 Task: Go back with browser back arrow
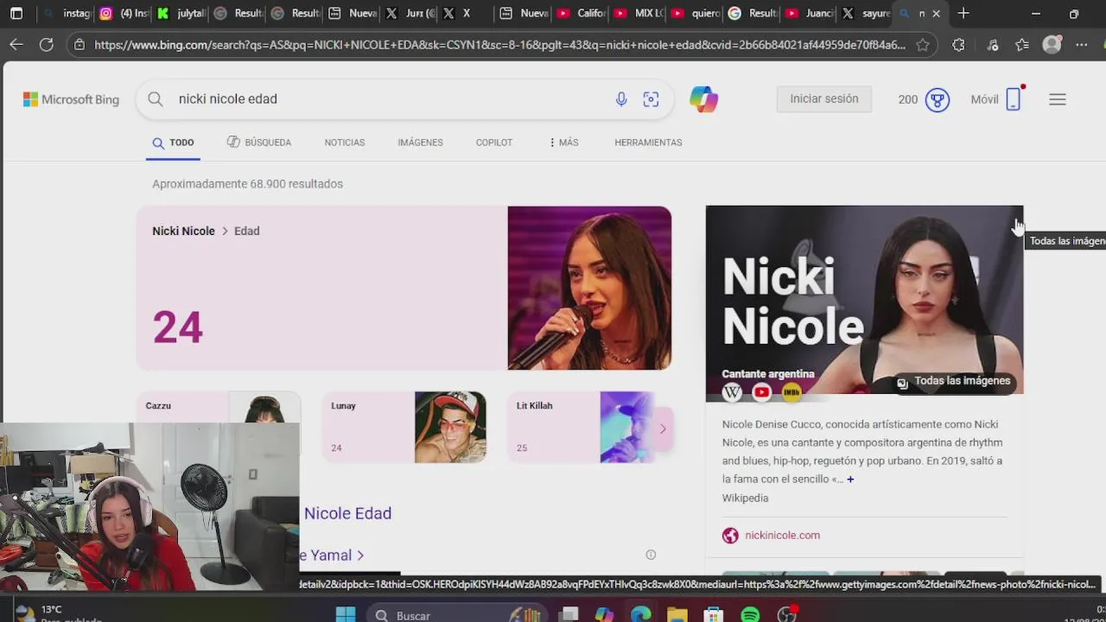click(x=16, y=44)
